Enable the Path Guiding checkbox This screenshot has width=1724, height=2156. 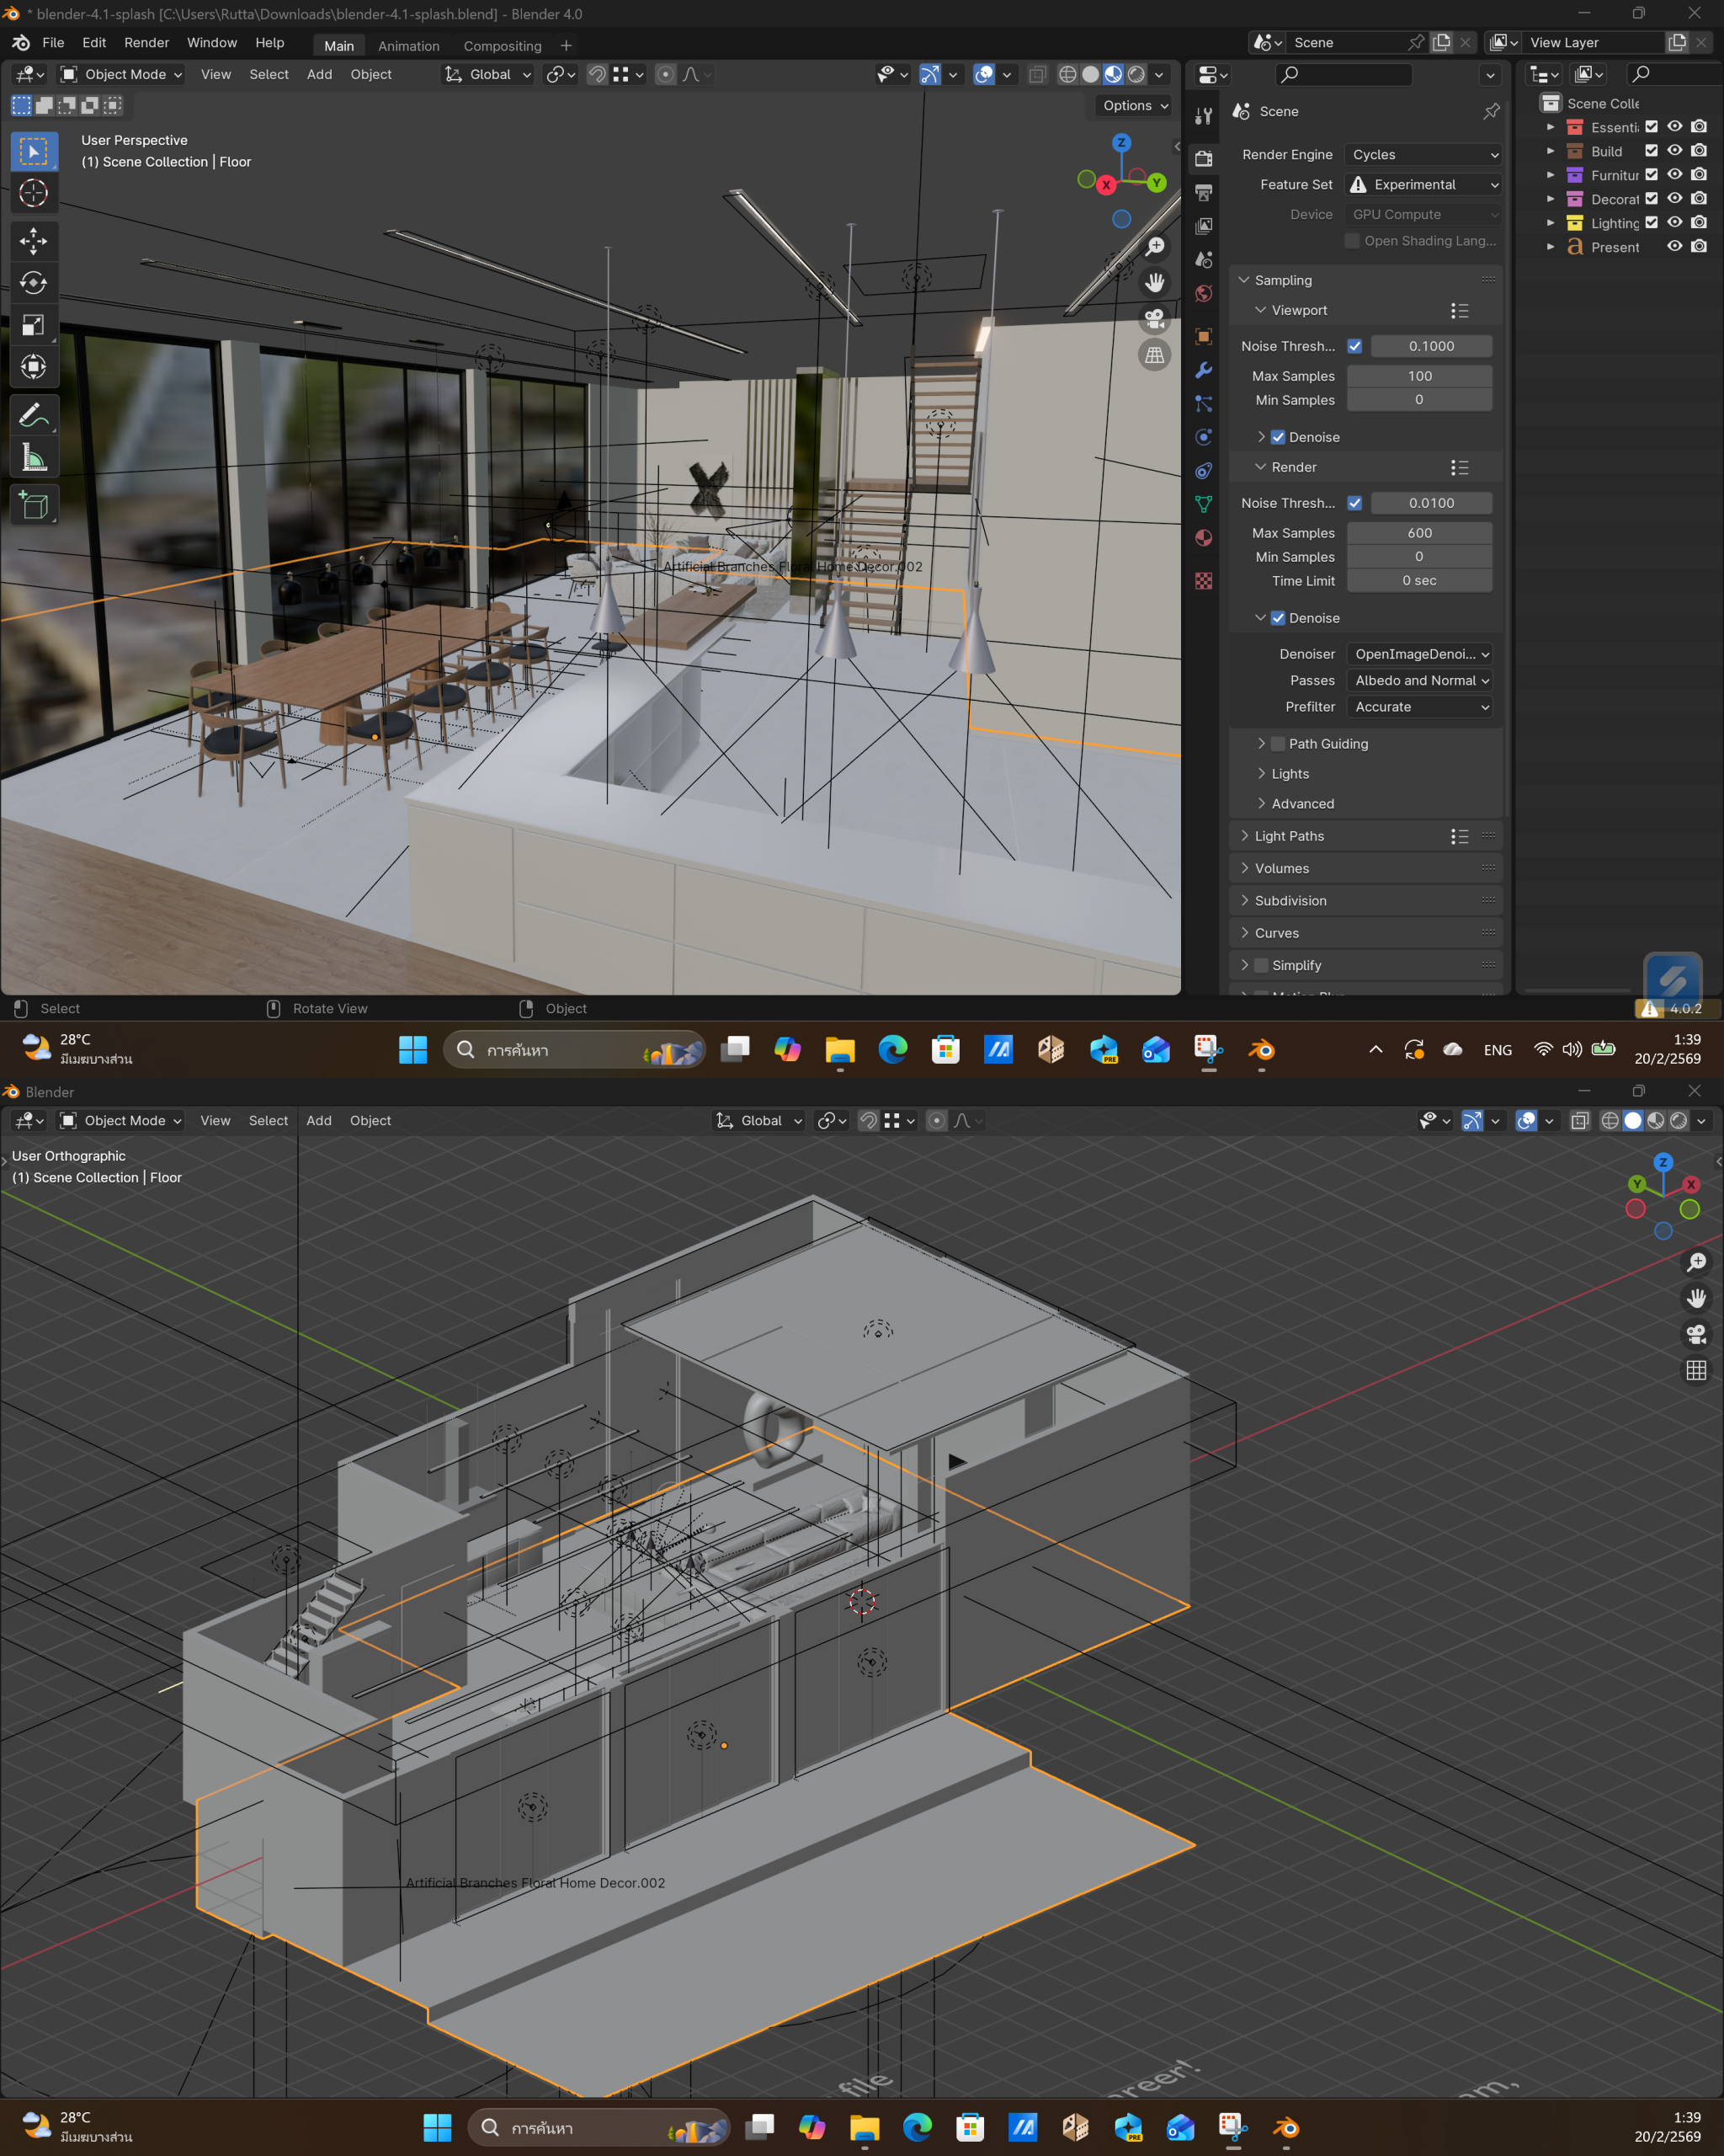tap(1277, 744)
